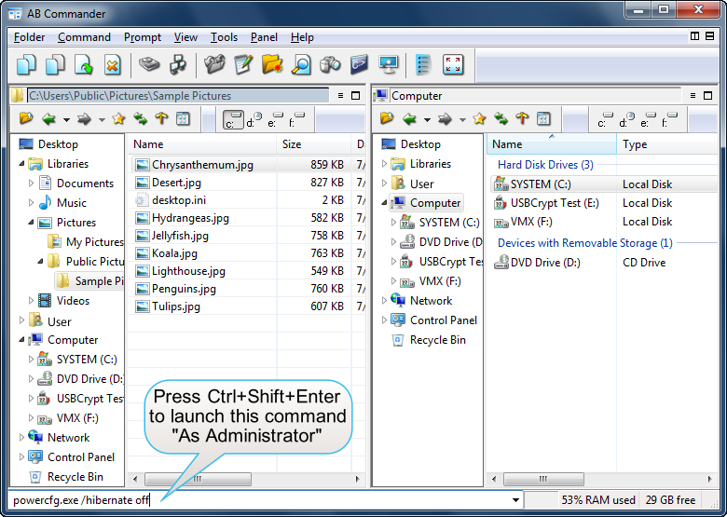Open the Command menu
The width and height of the screenshot is (727, 517).
[x=85, y=37]
